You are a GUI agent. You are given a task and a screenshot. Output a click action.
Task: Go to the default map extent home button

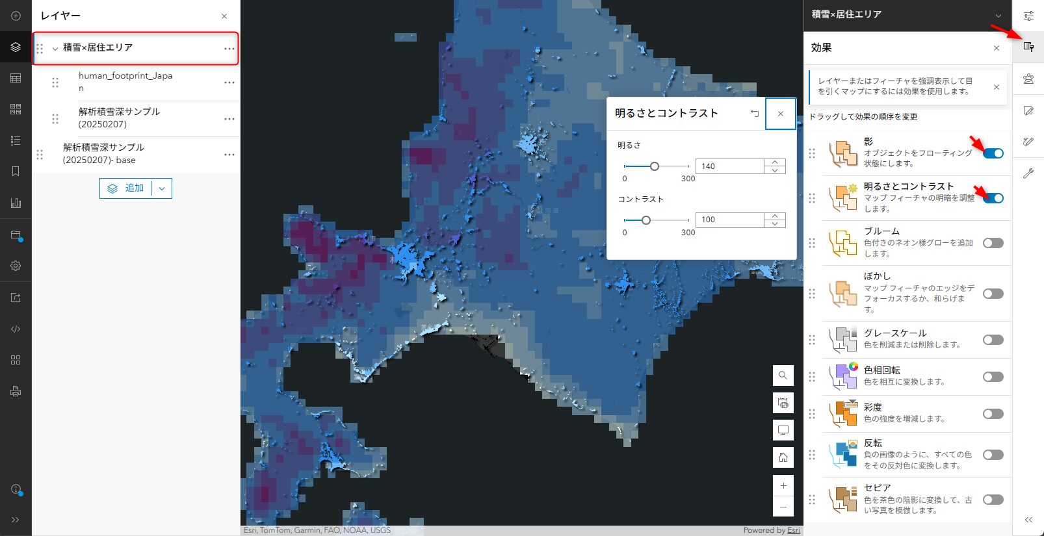coord(783,457)
